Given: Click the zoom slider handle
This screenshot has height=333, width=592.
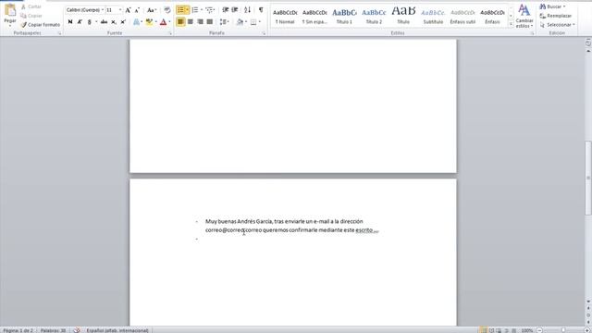Looking at the screenshot, I should click(563, 330).
